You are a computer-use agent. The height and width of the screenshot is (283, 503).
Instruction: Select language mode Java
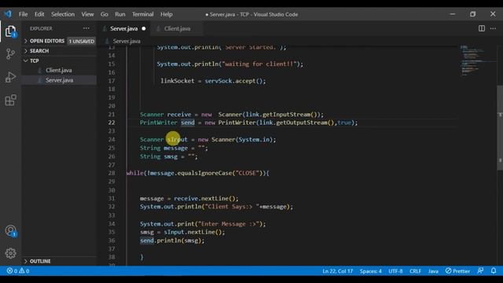[433, 271]
